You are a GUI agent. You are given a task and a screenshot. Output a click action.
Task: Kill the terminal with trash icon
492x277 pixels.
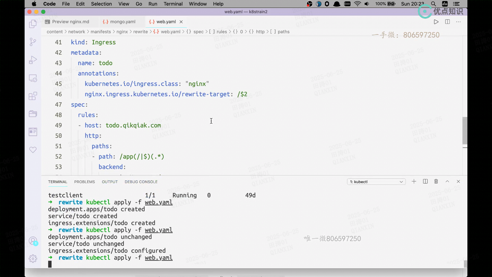[436, 182]
